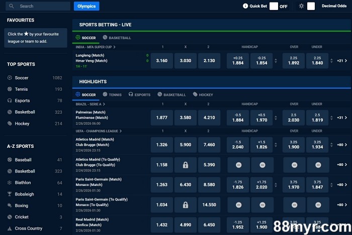Open UEFA - Champions League link

pyautogui.click(x=99, y=131)
